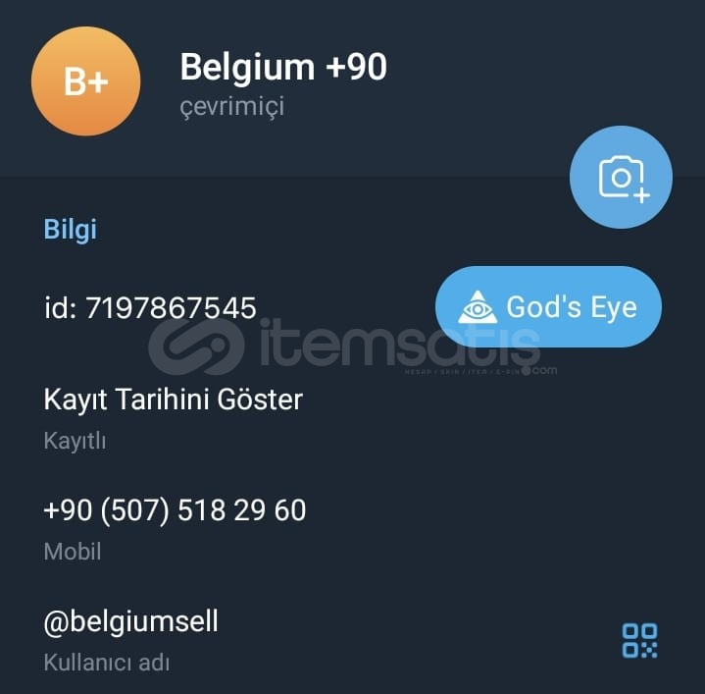The width and height of the screenshot is (705, 694).
Task: Click the small plus on camera icon
Action: [641, 195]
